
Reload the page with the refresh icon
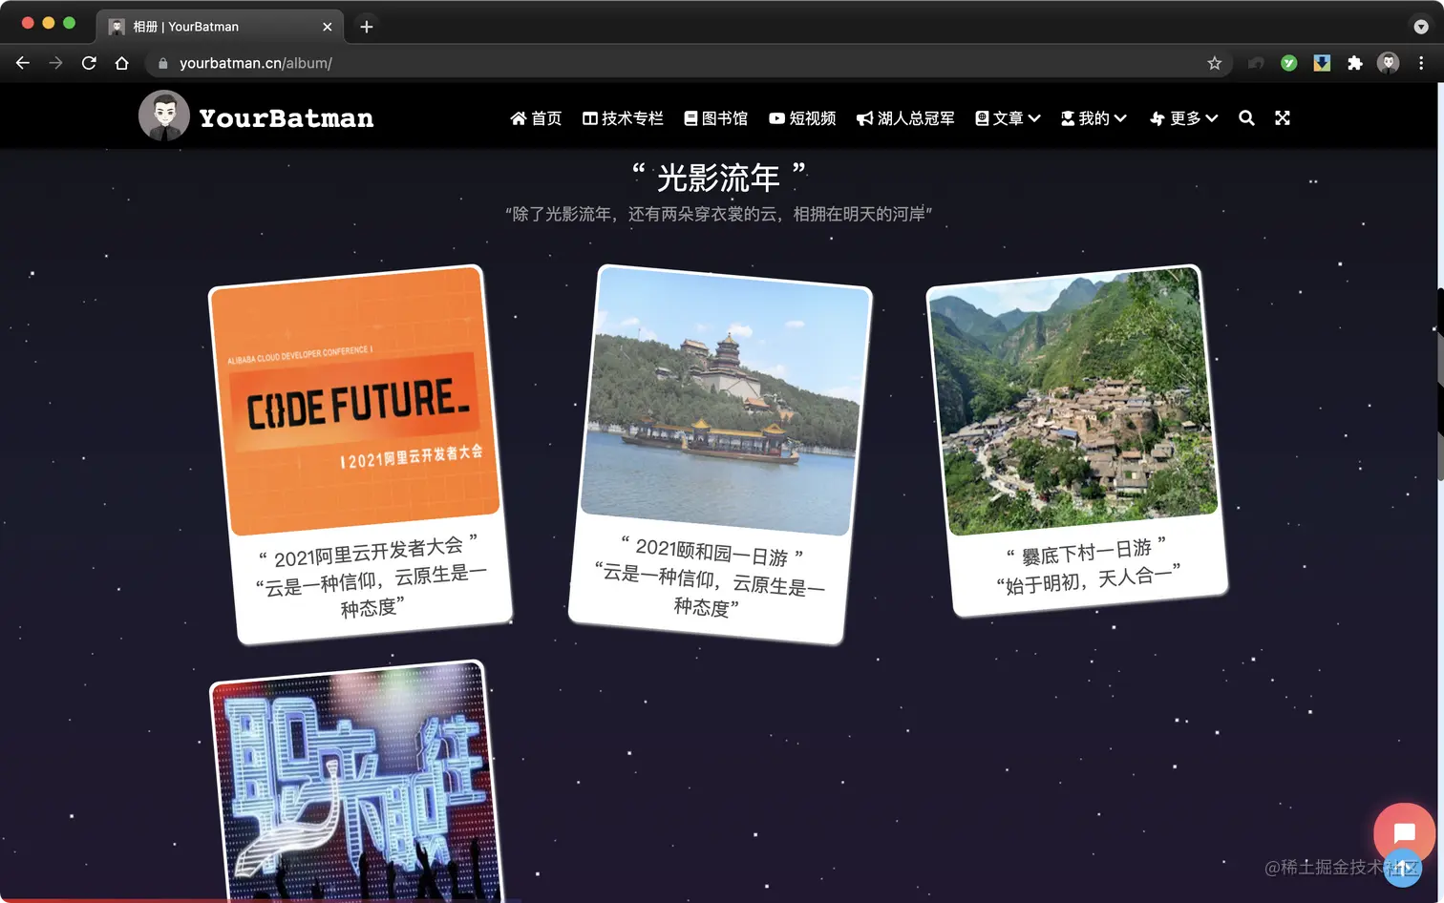point(89,63)
